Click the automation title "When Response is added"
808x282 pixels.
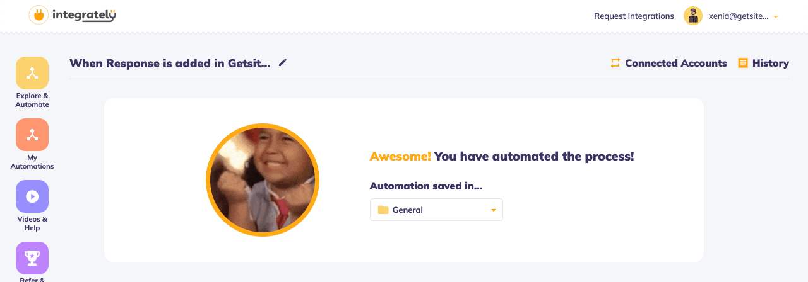tap(170, 63)
